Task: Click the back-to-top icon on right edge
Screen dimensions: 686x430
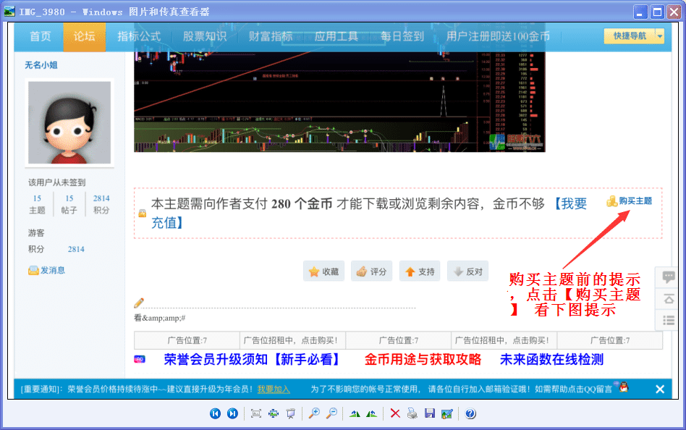Action: point(667,299)
